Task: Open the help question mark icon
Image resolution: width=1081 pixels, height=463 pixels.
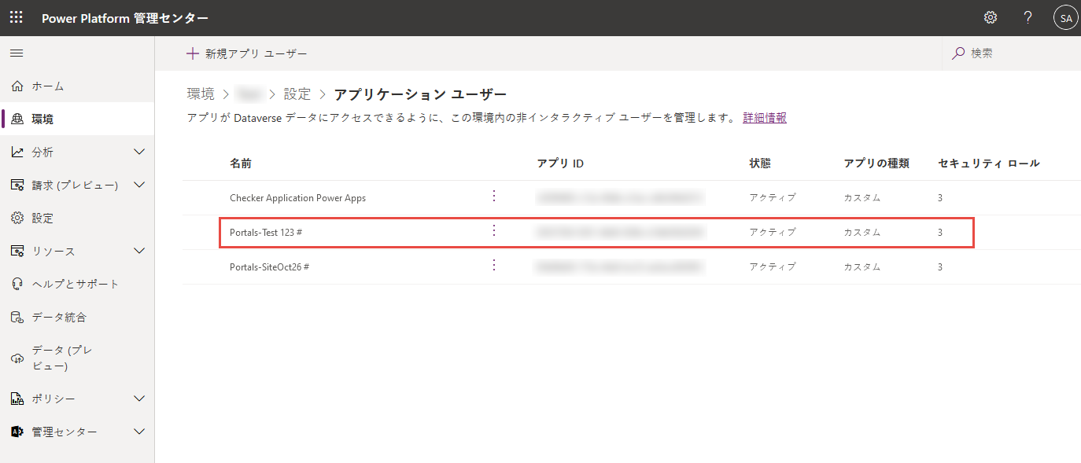Action: [1028, 17]
